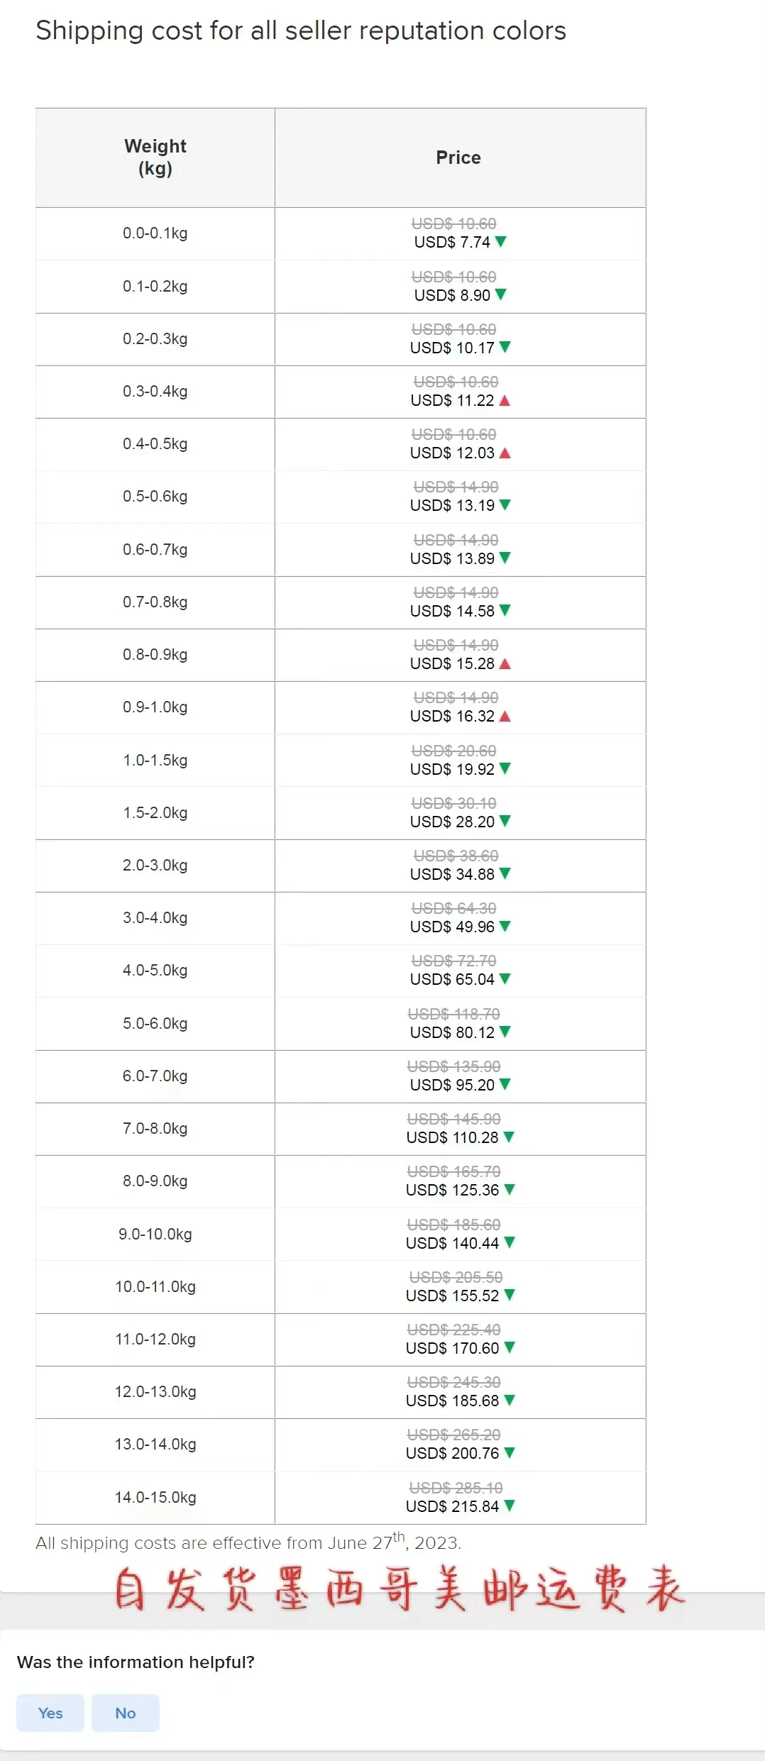
Task: Click the No helpful button
Action: (x=126, y=1713)
